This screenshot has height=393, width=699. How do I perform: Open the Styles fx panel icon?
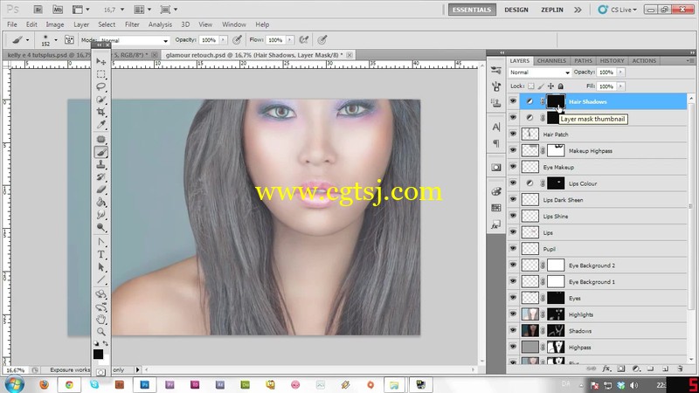click(495, 225)
